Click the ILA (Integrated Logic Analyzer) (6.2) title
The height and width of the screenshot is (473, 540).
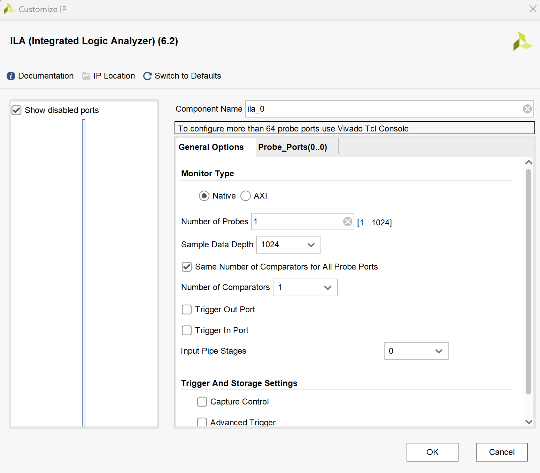point(94,41)
